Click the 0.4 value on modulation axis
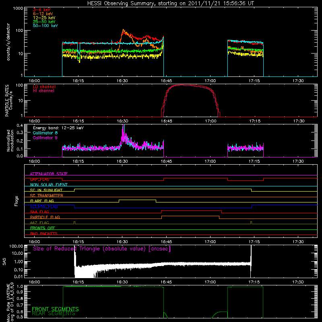The width and height of the screenshot is (322, 322). coord(20,126)
